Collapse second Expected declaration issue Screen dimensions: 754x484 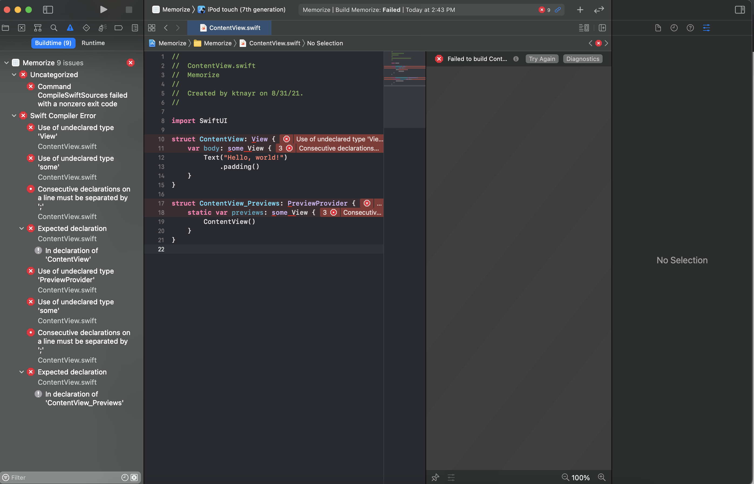pyautogui.click(x=21, y=372)
